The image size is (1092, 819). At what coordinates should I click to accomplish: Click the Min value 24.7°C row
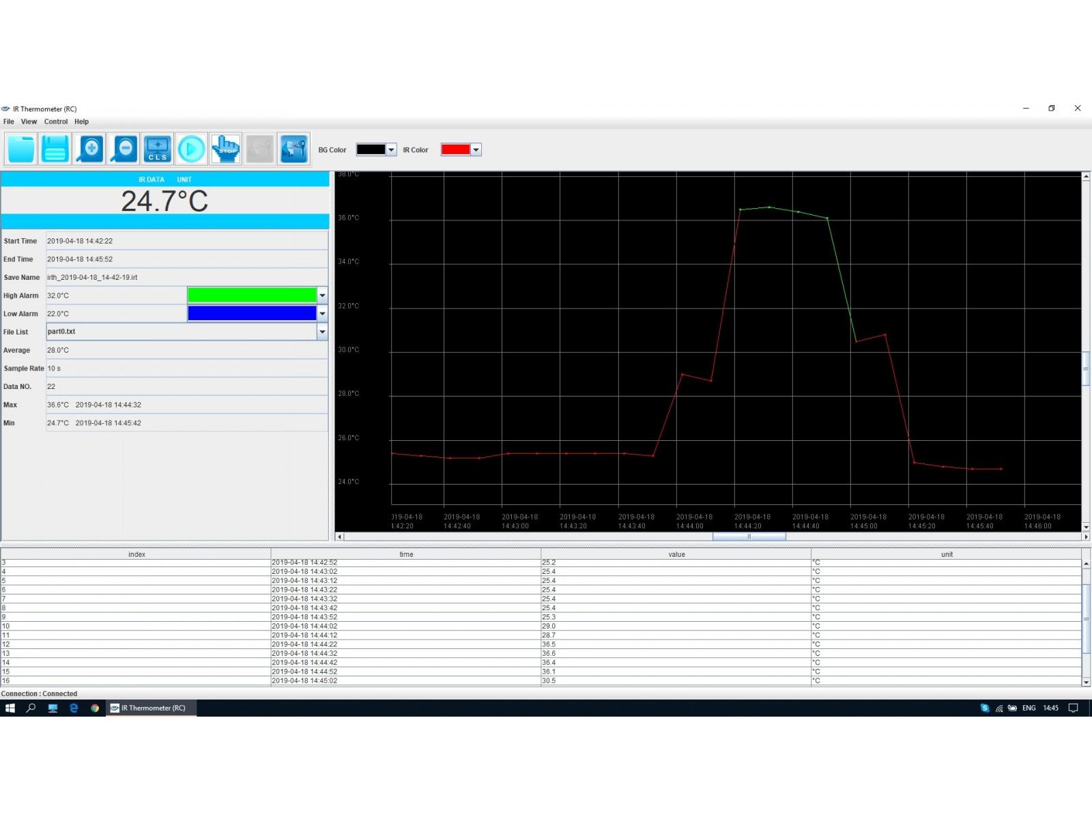click(x=186, y=423)
